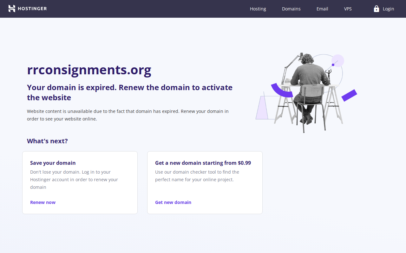This screenshot has width=406, height=253.
Task: Click the 'Use our domain checker tool' description
Action: tap(197, 176)
